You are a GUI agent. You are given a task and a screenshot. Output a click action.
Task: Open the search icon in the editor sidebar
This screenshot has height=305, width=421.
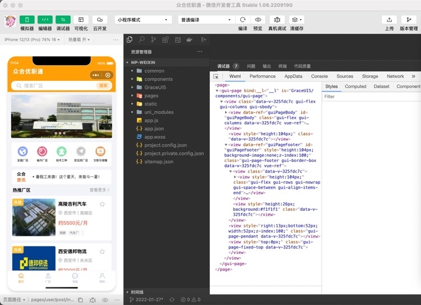tap(141, 40)
